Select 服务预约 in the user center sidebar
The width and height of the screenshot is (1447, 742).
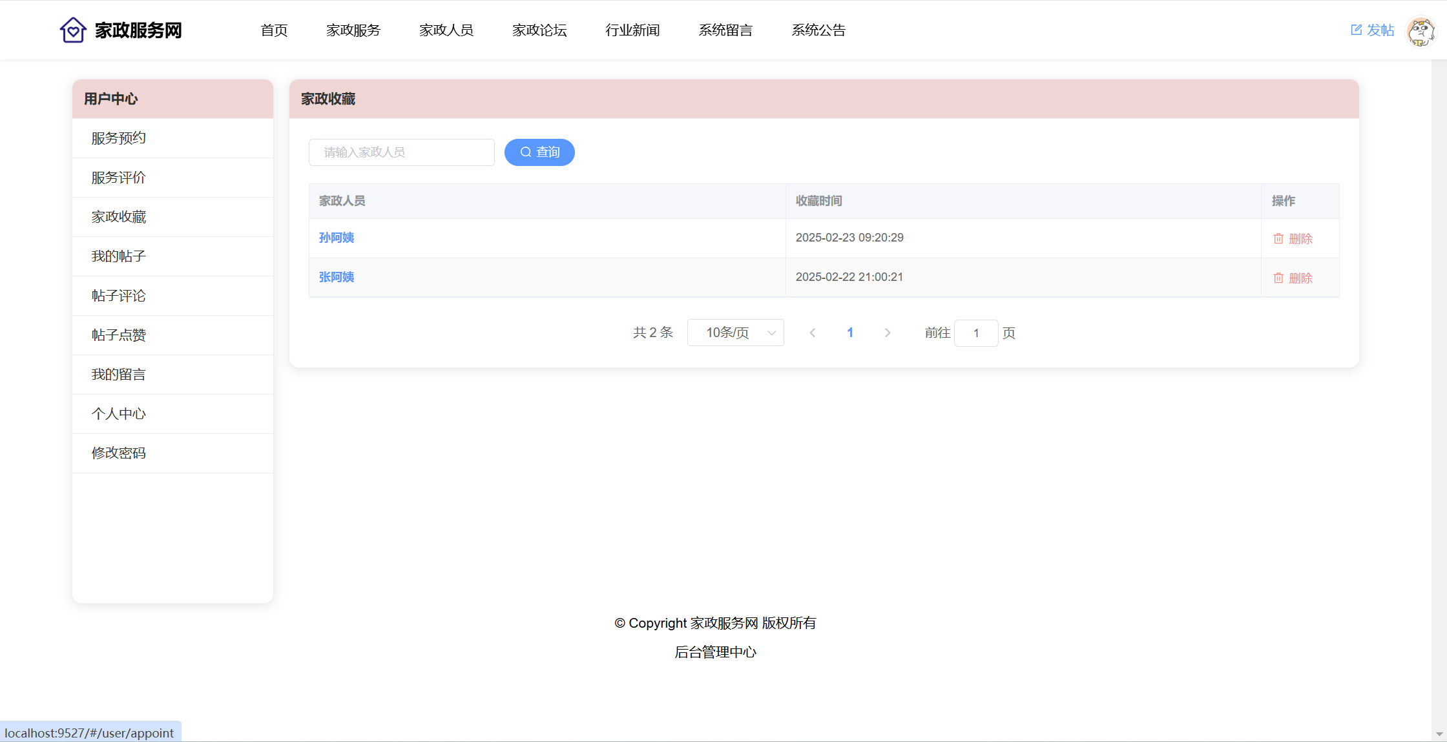point(119,138)
